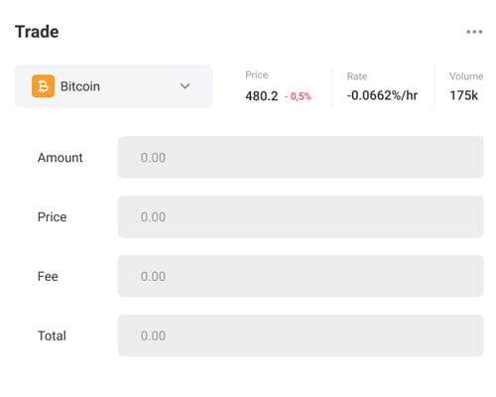
Task: Open the three-dot more options menu
Action: (x=474, y=32)
